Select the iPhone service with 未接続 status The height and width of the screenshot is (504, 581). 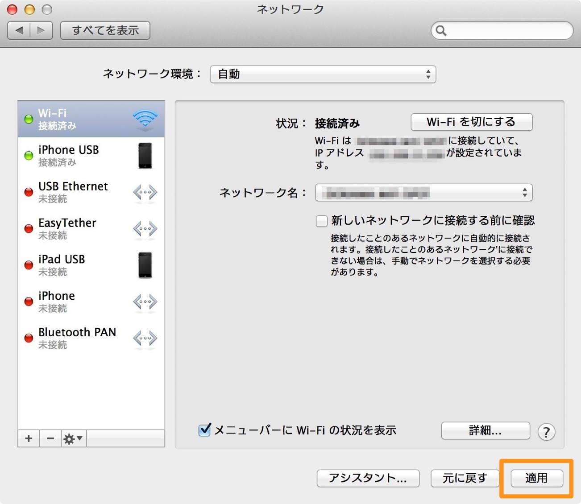click(x=91, y=302)
